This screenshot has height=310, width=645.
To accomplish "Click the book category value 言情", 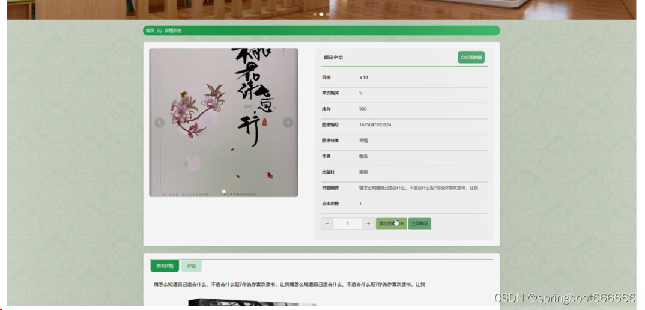I will tap(363, 141).
